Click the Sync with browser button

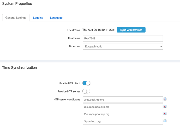click(131, 30)
